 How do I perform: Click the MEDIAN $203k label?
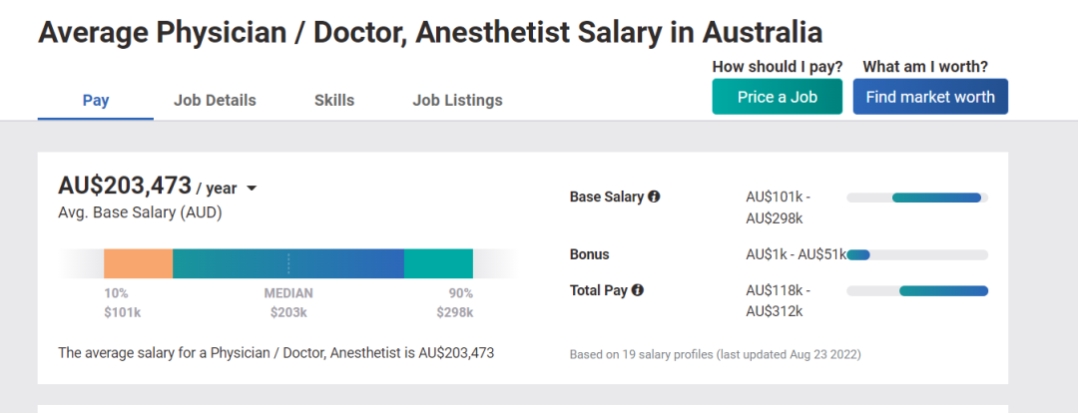coord(288,302)
